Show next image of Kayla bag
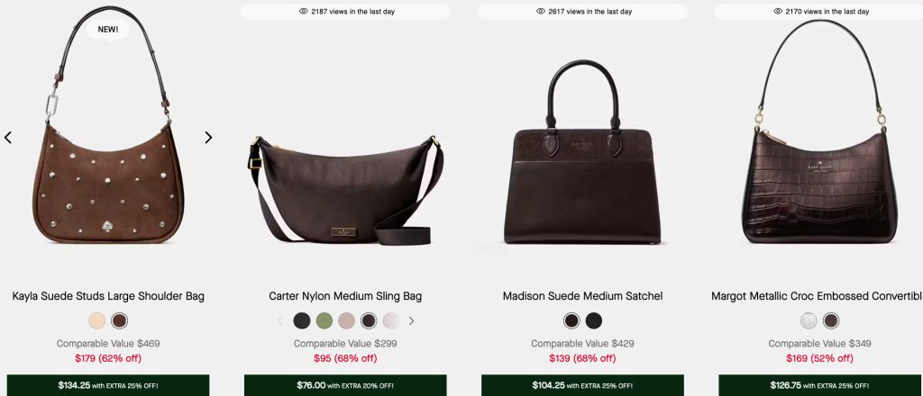Image resolution: width=923 pixels, height=396 pixels. coord(208,138)
